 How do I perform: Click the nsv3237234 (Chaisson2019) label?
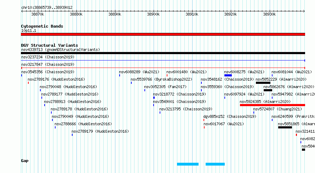tap(48, 57)
